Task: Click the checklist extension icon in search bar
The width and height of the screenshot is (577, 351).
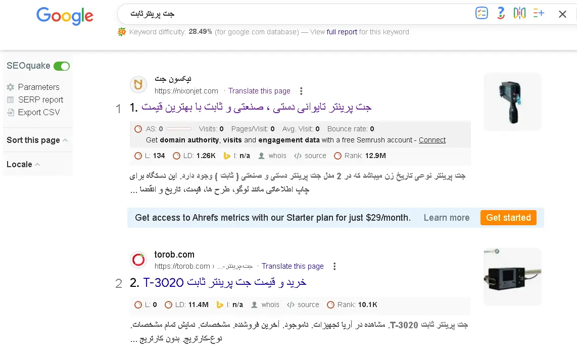Action: [x=482, y=13]
